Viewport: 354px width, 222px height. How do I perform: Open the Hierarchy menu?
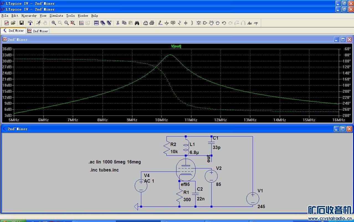(29, 16)
